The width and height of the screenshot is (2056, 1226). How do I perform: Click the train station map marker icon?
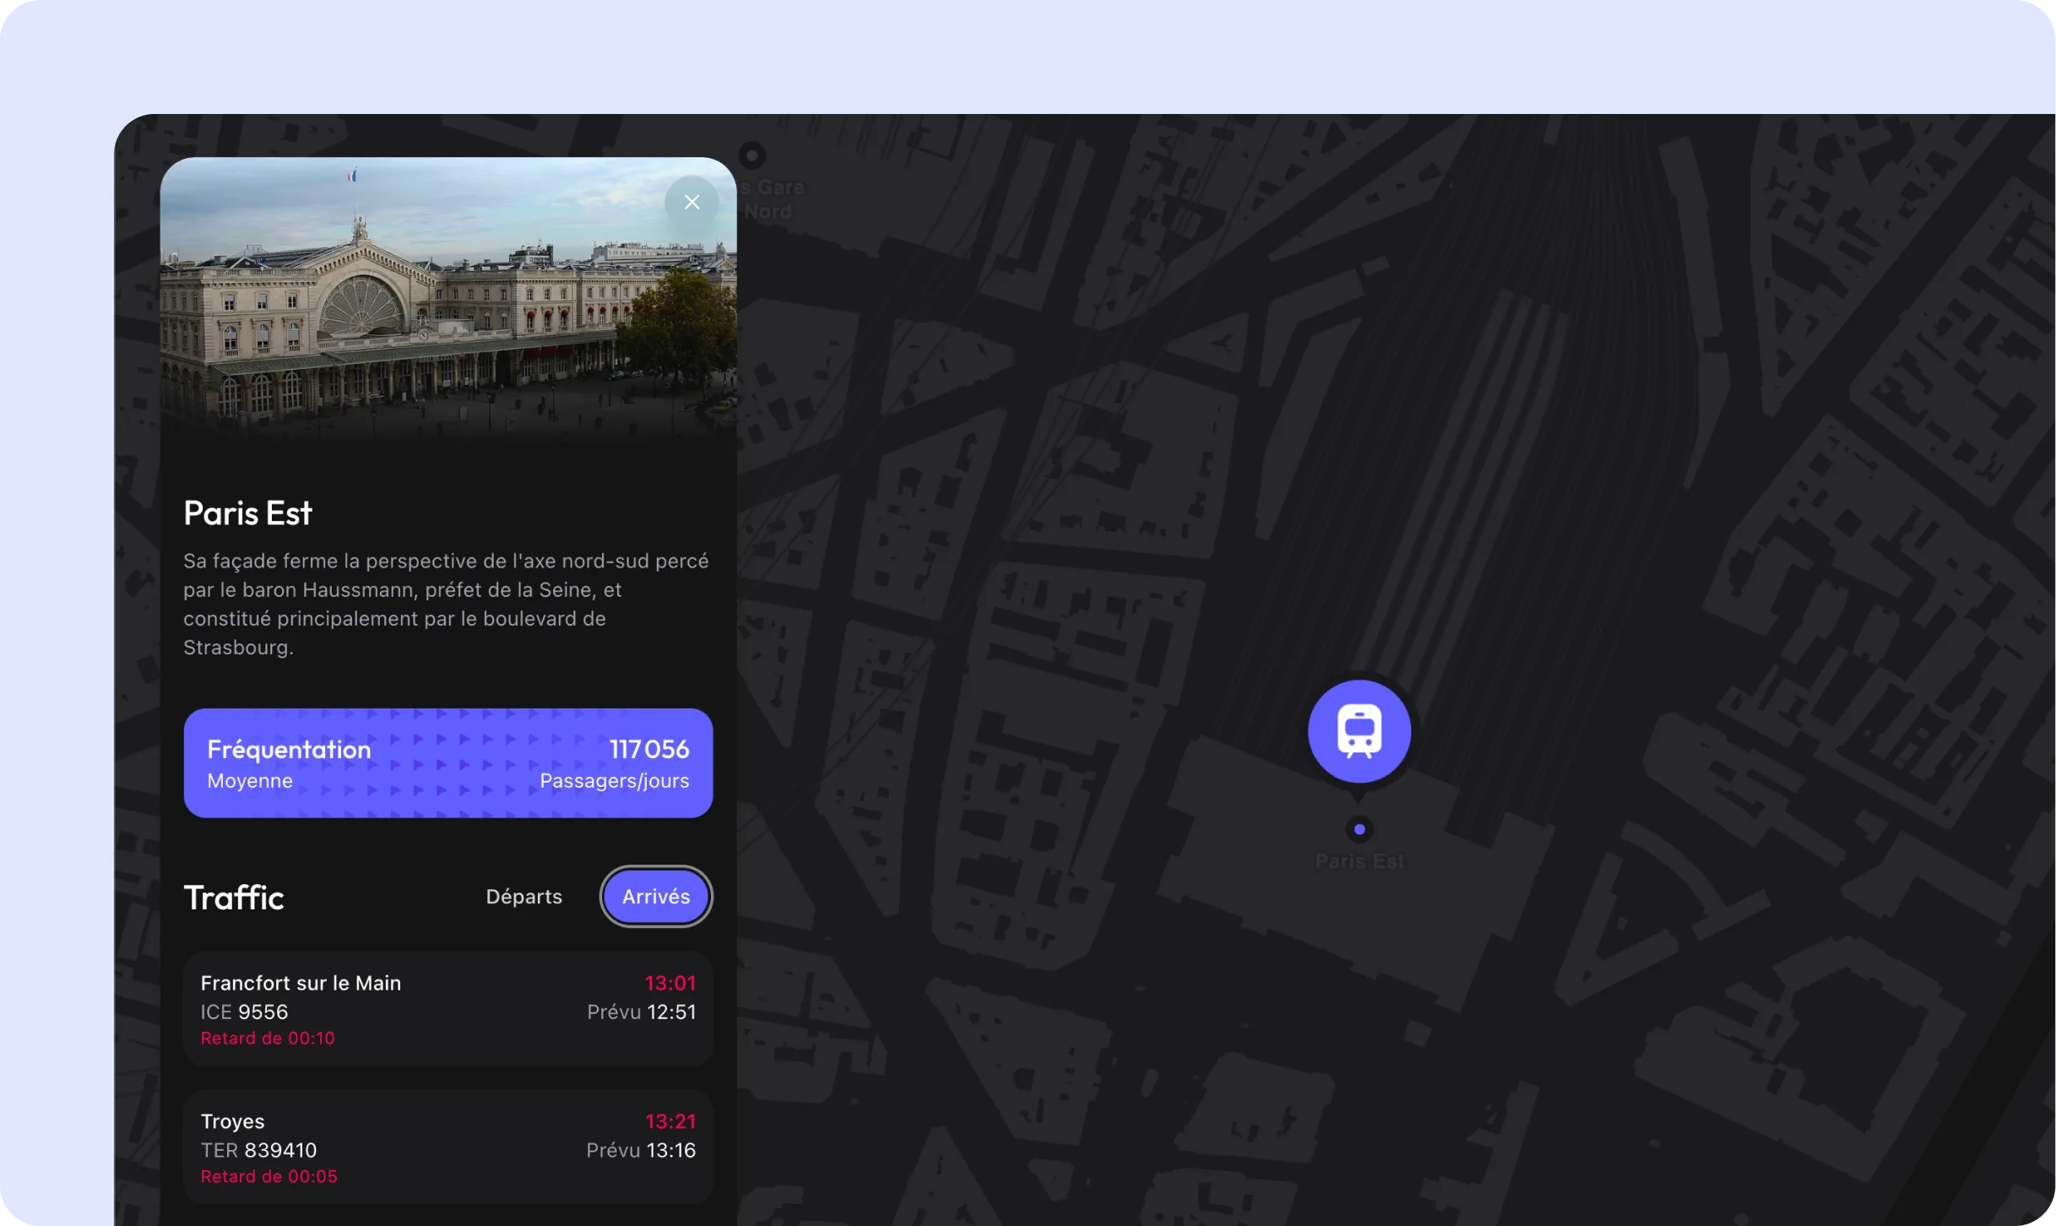pyautogui.click(x=1359, y=731)
